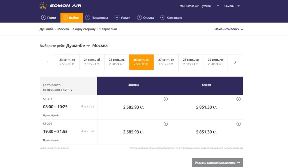Select SZ-201 Business fare 5 851.30

point(206,132)
